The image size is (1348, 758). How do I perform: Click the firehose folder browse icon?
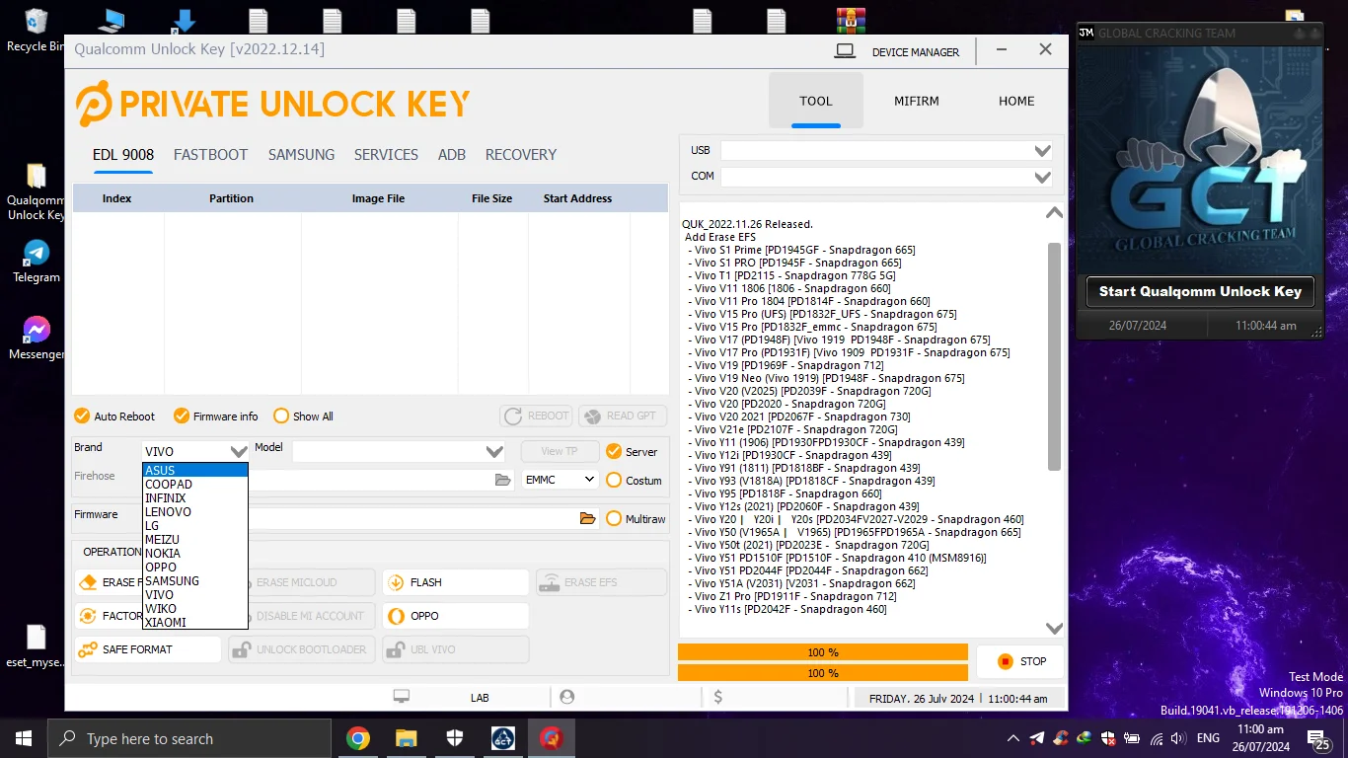pyautogui.click(x=503, y=480)
